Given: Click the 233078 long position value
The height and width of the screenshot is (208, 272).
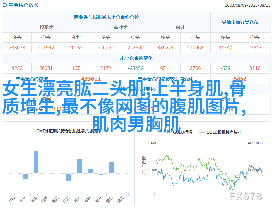Looking at the screenshot, I should [17, 48].
